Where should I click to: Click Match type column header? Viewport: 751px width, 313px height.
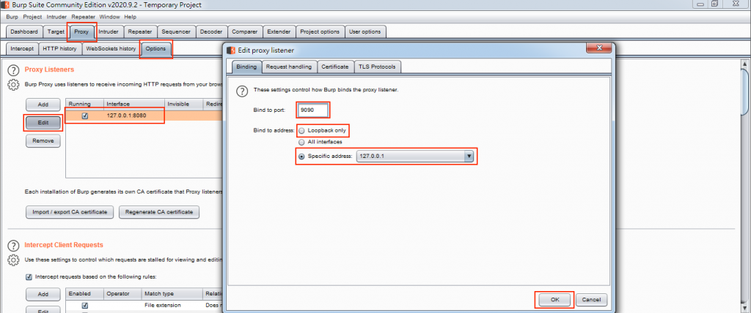(172, 293)
